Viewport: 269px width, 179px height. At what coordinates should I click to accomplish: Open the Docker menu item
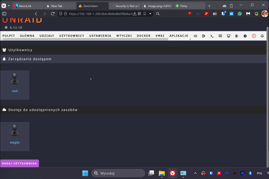pyautogui.click(x=144, y=36)
